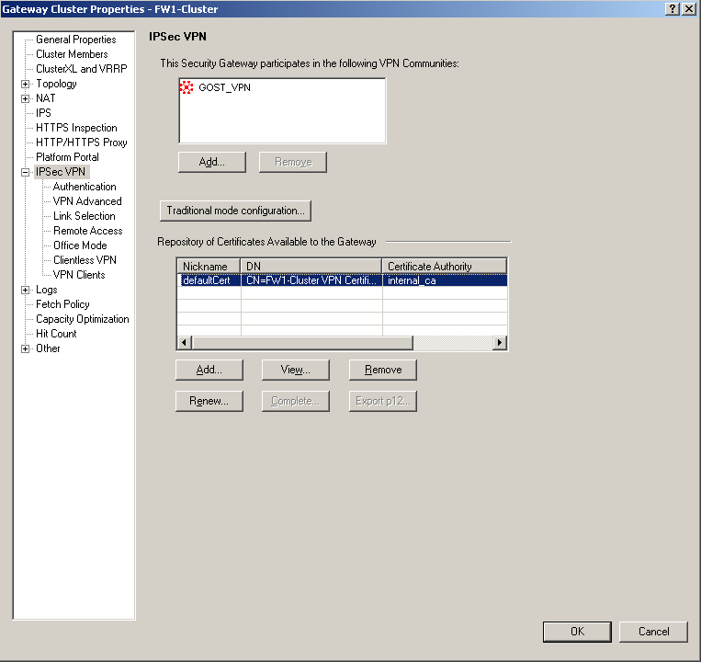Click the certificate table horizontal scrollbar thumb
The width and height of the screenshot is (701, 662).
click(302, 343)
